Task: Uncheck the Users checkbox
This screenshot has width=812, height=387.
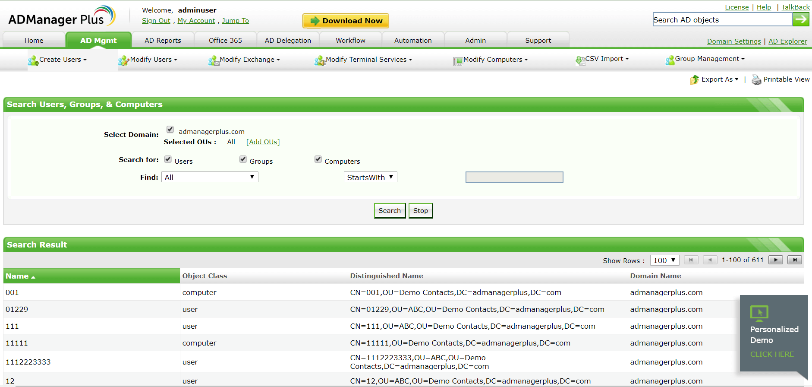Action: (x=168, y=159)
